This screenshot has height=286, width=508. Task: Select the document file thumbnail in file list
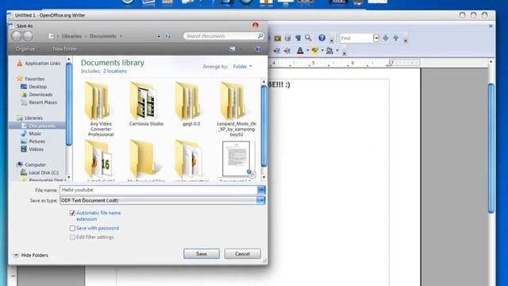tap(237, 160)
